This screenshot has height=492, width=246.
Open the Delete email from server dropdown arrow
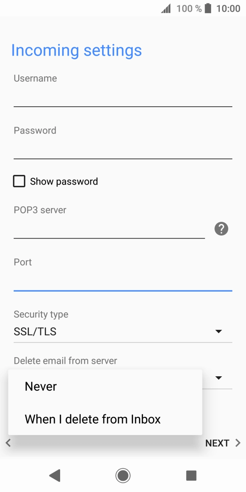(x=219, y=378)
